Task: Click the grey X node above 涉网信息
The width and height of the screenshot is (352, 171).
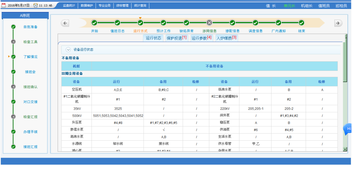Action: pyautogui.click(x=209, y=23)
